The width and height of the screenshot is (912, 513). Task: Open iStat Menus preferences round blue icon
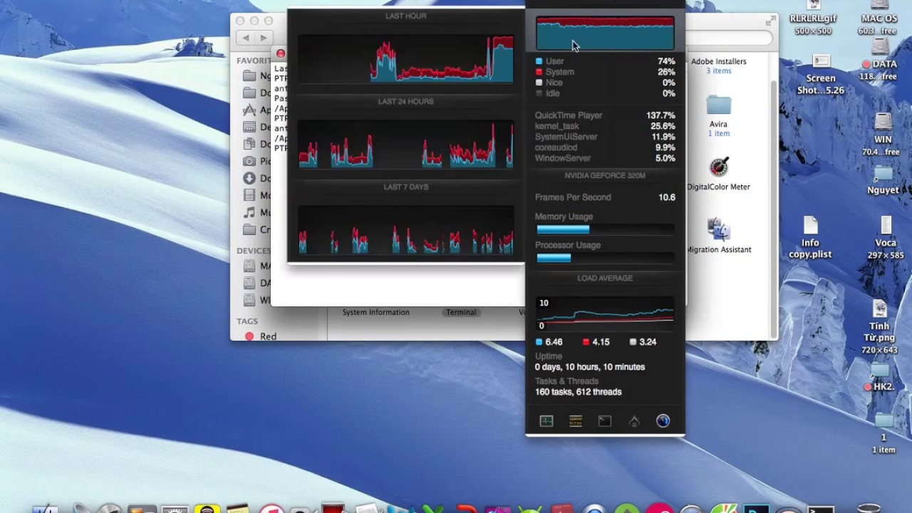click(x=663, y=421)
